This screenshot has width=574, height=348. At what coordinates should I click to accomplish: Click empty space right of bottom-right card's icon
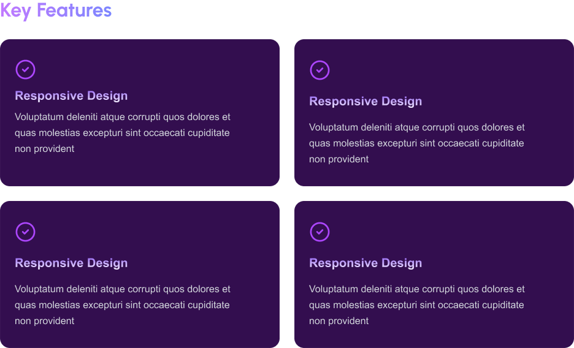[x=448, y=232]
